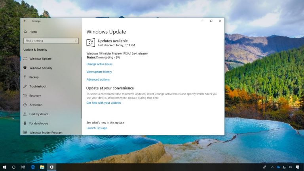Click the sync icon beside Windows Update
This screenshot has width=304, height=171.
(25, 59)
